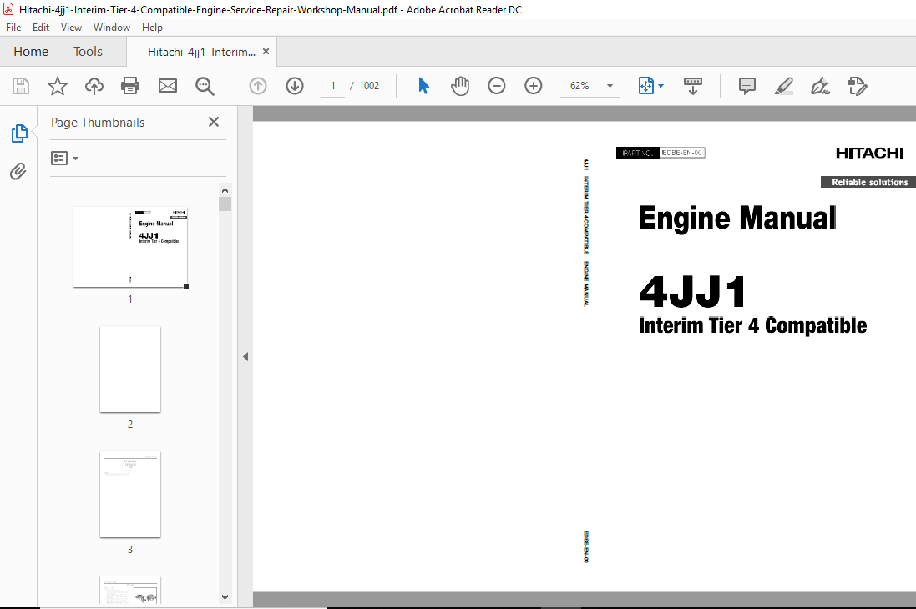Click the 'PART NO.' label
This screenshot has width=916, height=609.
[637, 153]
